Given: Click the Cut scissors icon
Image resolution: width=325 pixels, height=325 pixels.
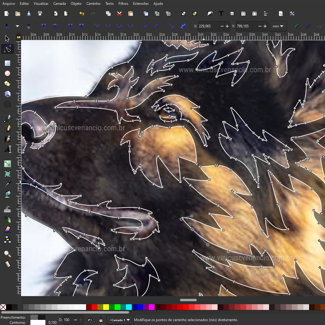Looking at the screenshot, I should pos(119,14).
